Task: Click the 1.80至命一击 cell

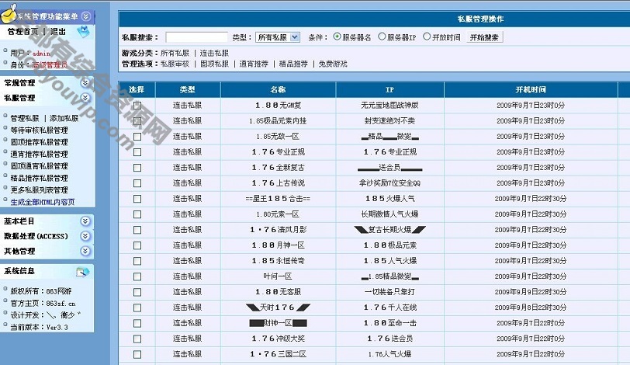Action: (389, 323)
